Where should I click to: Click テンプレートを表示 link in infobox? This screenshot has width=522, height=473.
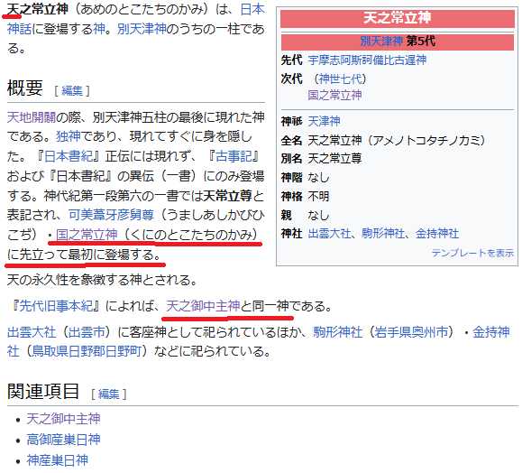[x=472, y=253]
